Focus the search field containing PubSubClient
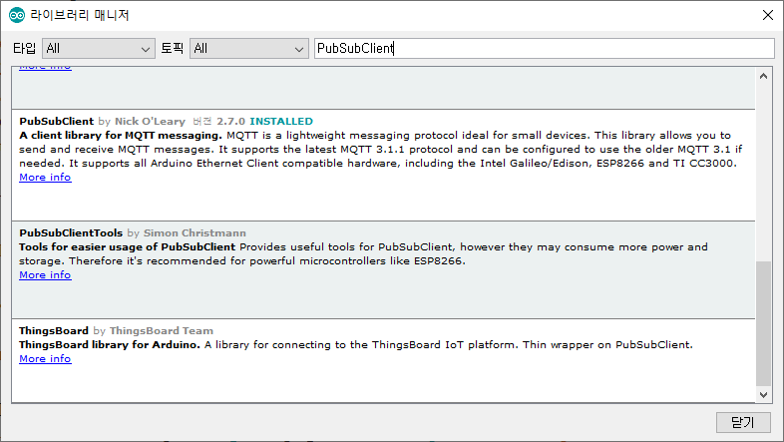The width and height of the screenshot is (784, 442). click(544, 49)
